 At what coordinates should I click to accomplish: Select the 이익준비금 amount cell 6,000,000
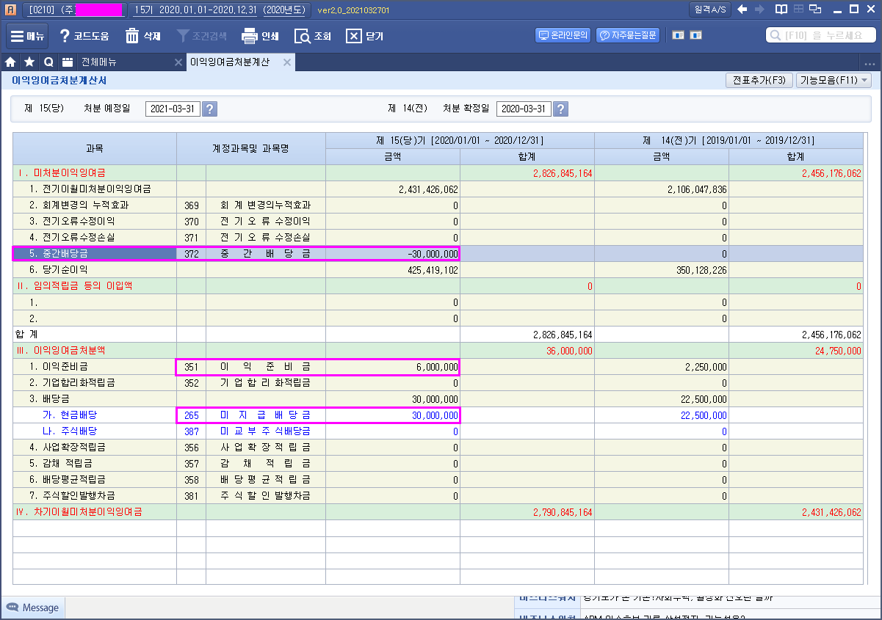point(393,367)
